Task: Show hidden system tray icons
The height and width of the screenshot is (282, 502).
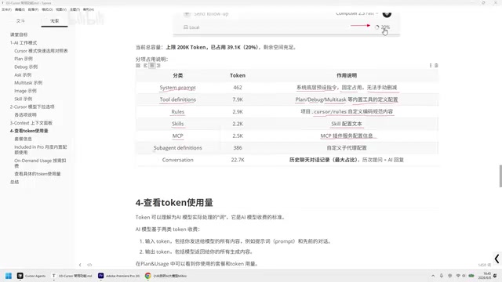Action: point(433,276)
